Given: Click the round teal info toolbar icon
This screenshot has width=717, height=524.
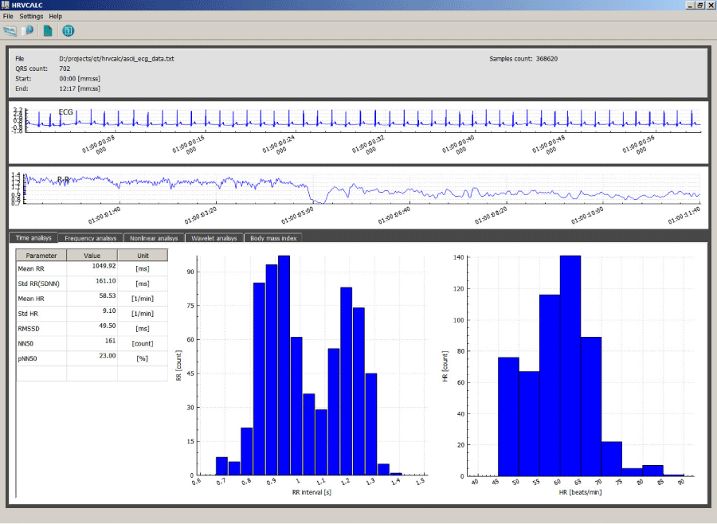Looking at the screenshot, I should click(x=69, y=31).
